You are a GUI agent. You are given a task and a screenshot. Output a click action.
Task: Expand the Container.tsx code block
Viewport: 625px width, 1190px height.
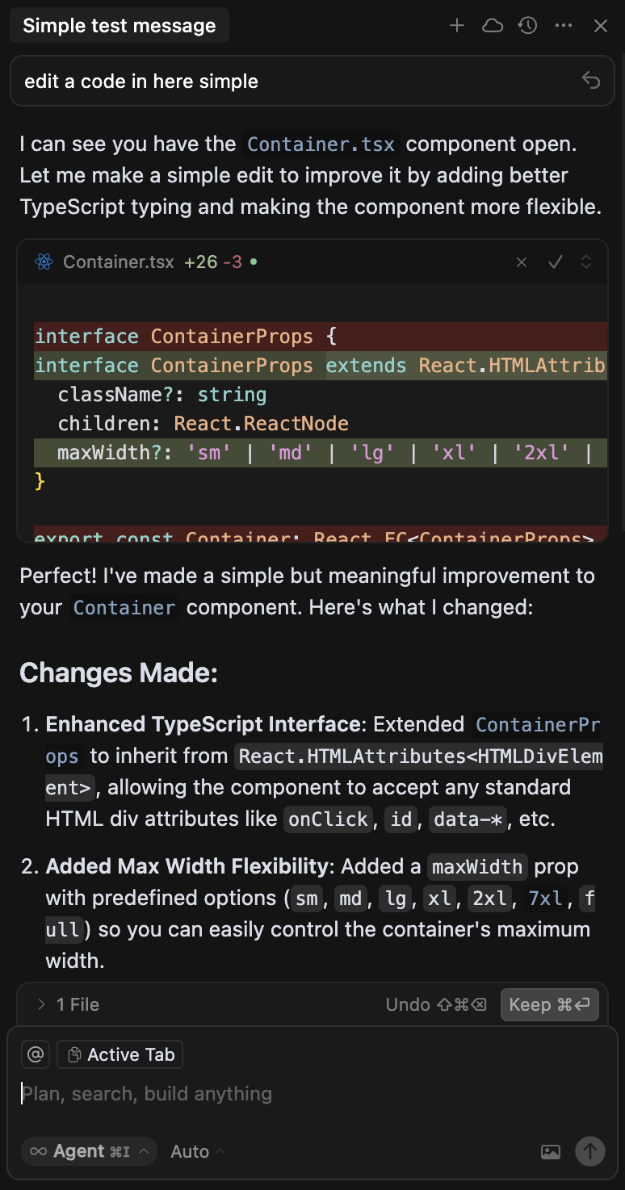click(587, 262)
